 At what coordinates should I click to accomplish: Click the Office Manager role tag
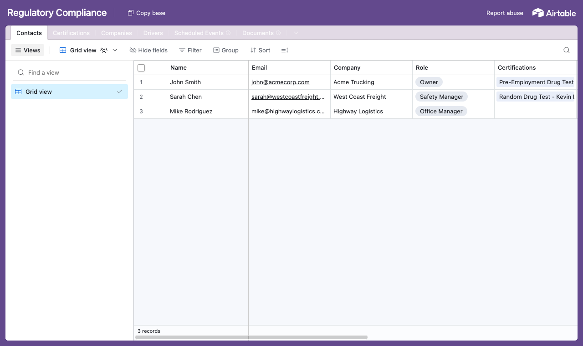[x=441, y=112]
